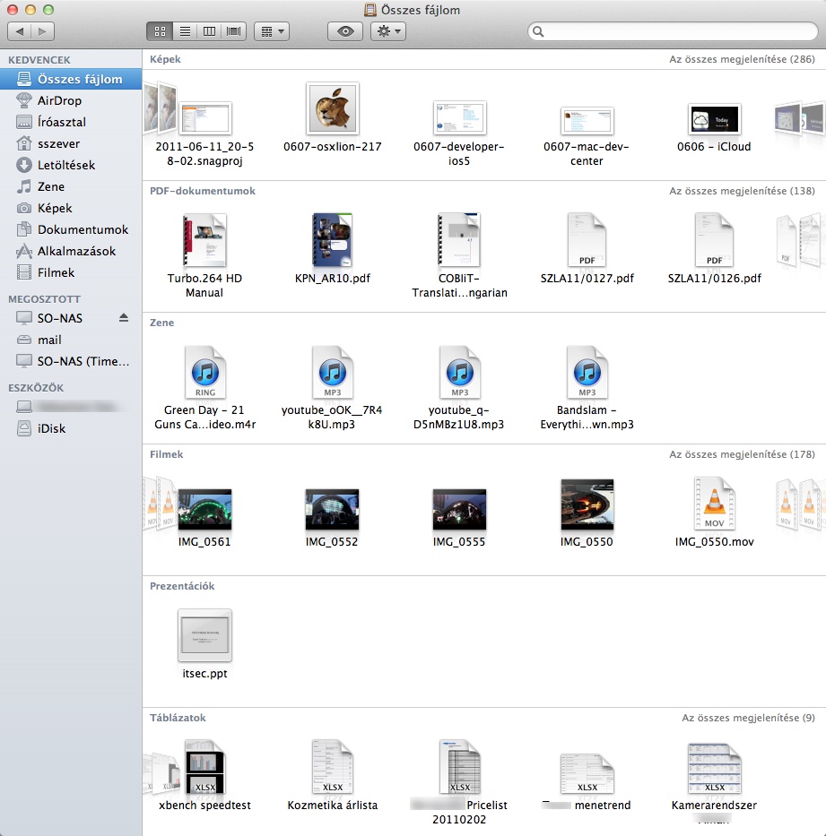The height and width of the screenshot is (836, 826).
Task: Go forward with the right arrow button
Action: (x=43, y=31)
